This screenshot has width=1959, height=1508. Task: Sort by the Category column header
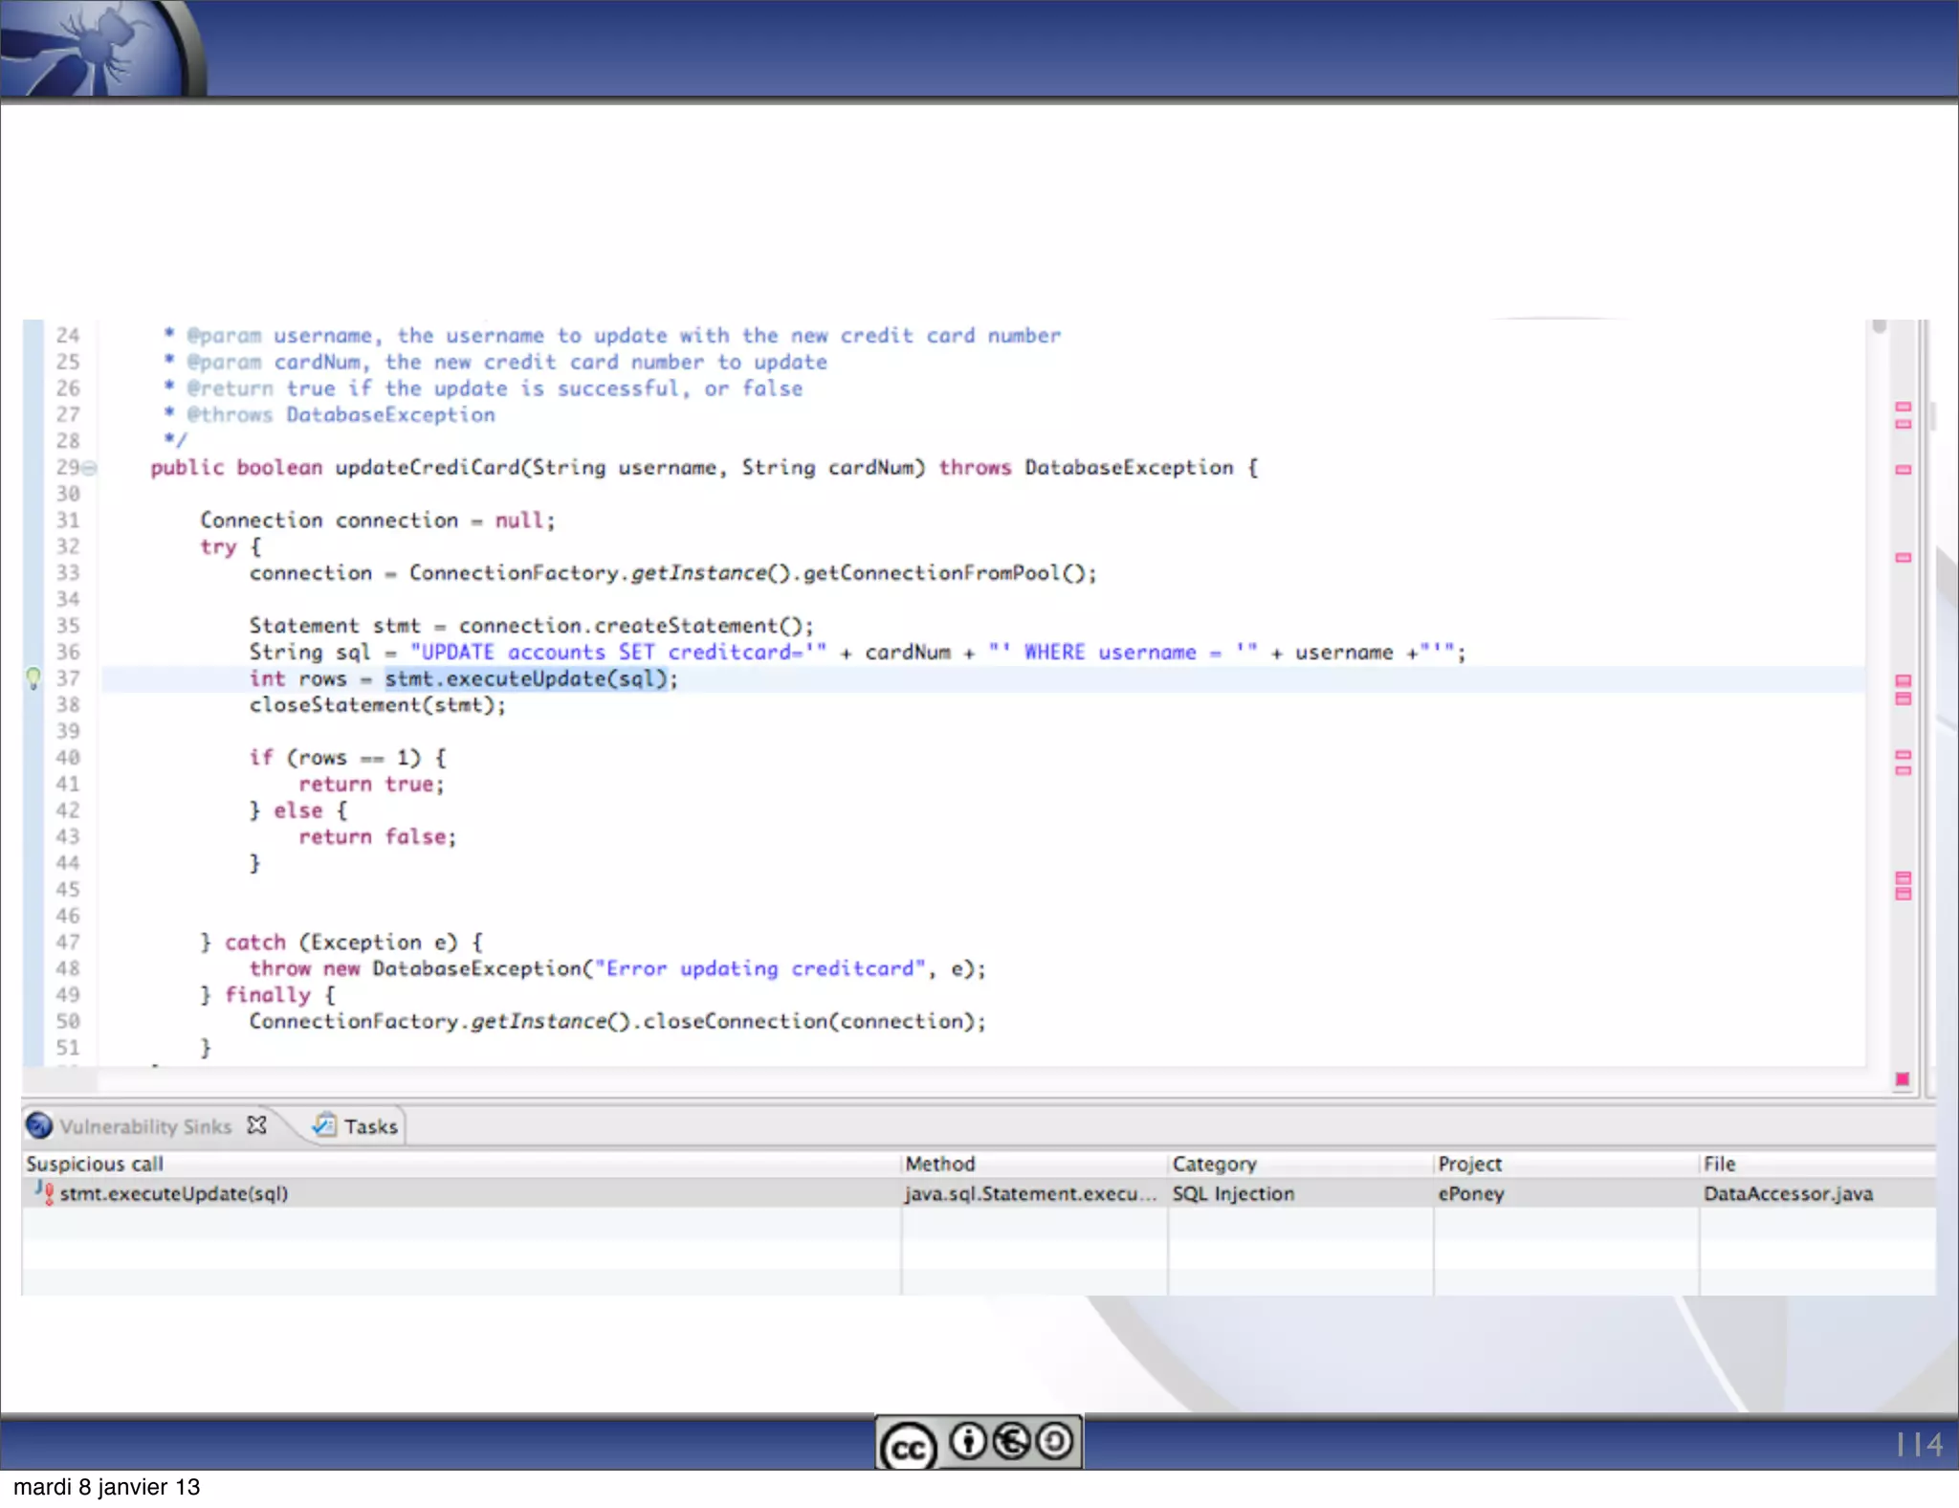pyautogui.click(x=1215, y=1164)
